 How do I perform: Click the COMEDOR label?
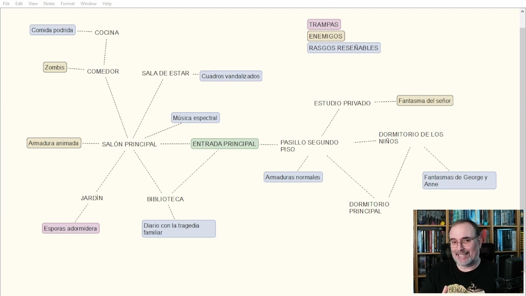pyautogui.click(x=103, y=72)
